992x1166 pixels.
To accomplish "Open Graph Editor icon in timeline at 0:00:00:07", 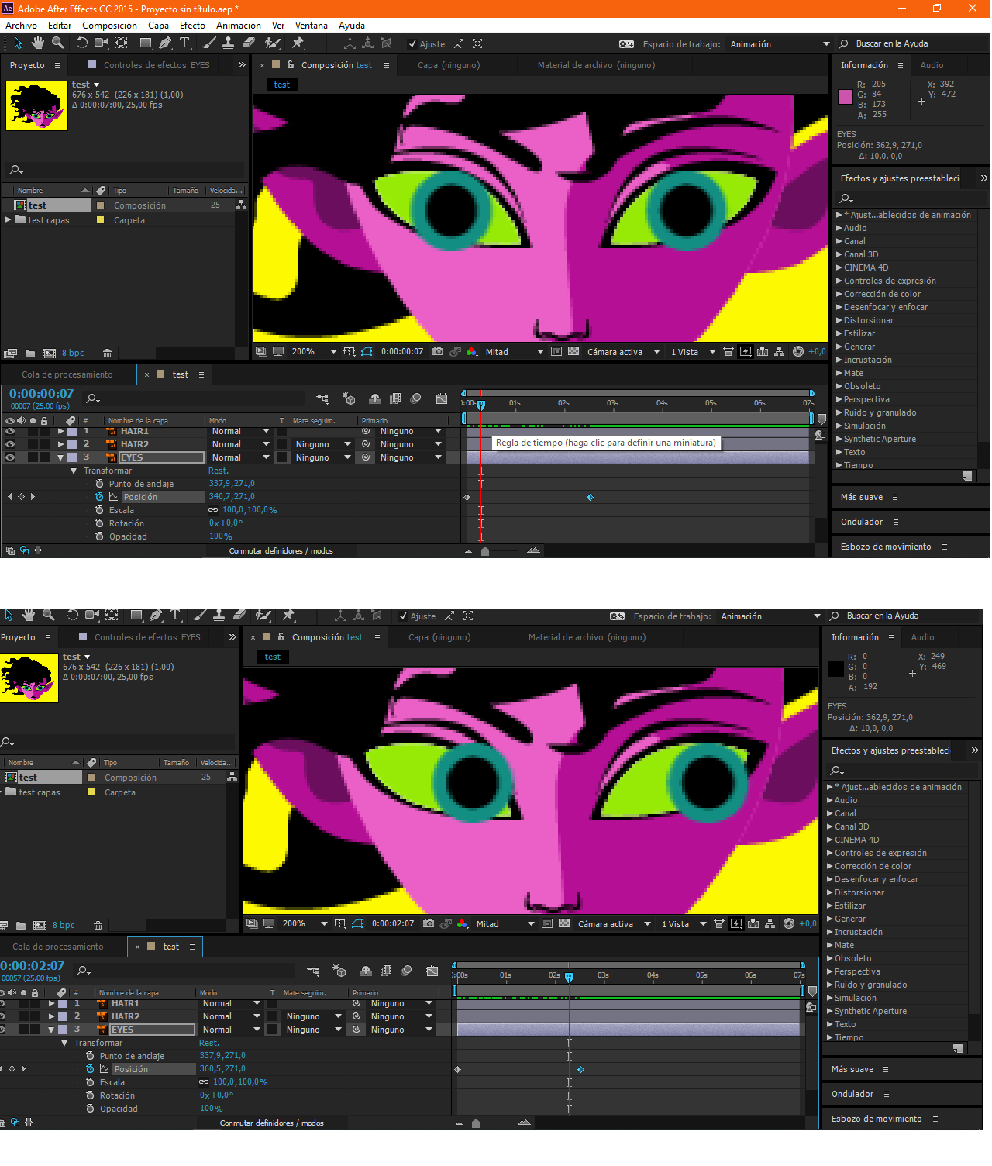I will (441, 399).
